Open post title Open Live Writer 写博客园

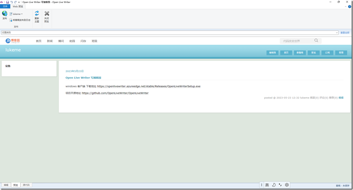tap(83, 78)
